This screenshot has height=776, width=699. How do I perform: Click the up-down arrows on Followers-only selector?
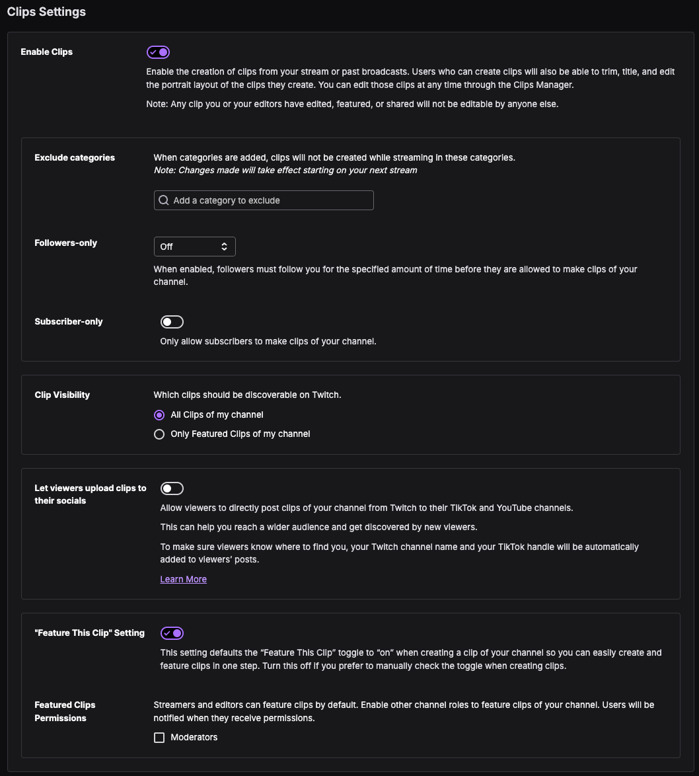pos(224,247)
